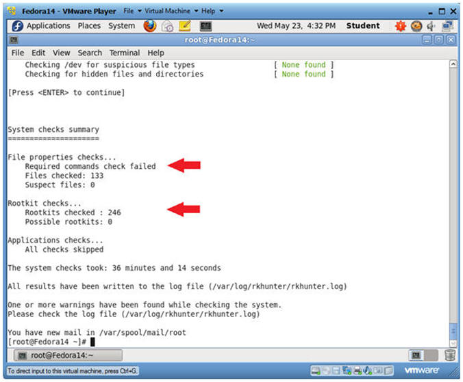Click the Student user name in the panel
463x382 pixels.
(x=363, y=26)
